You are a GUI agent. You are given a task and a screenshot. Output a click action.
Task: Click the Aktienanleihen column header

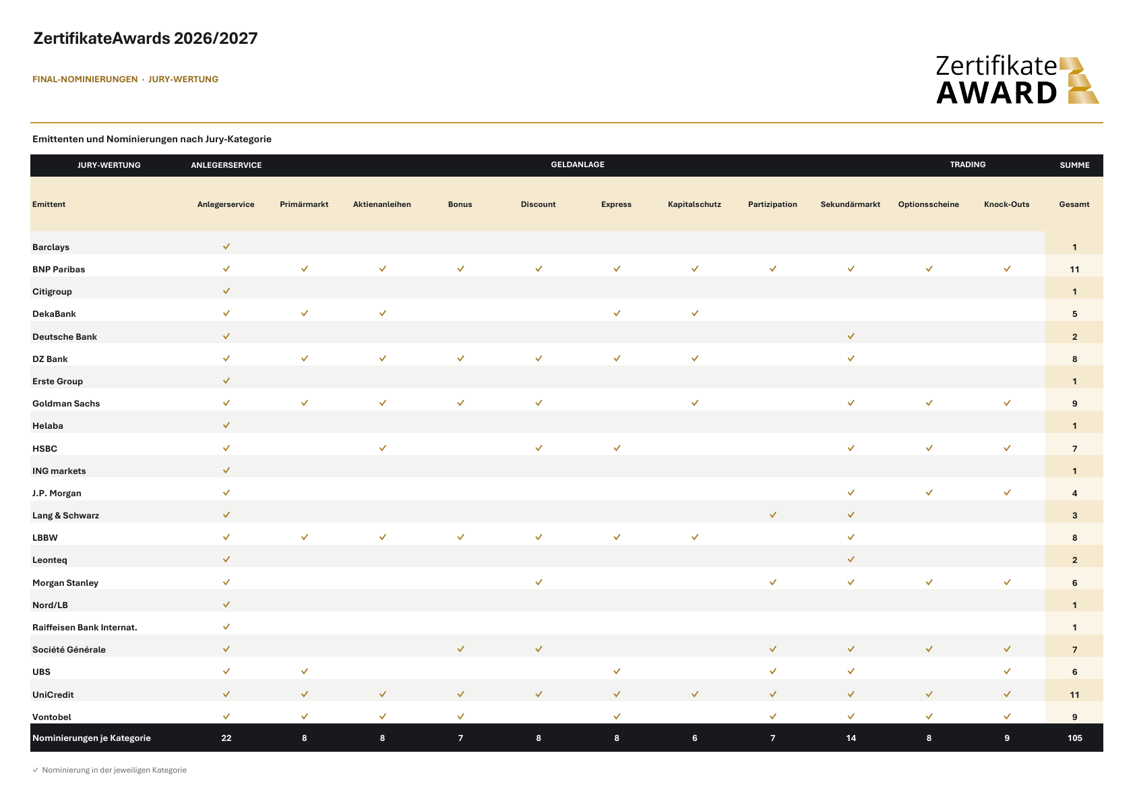click(382, 204)
